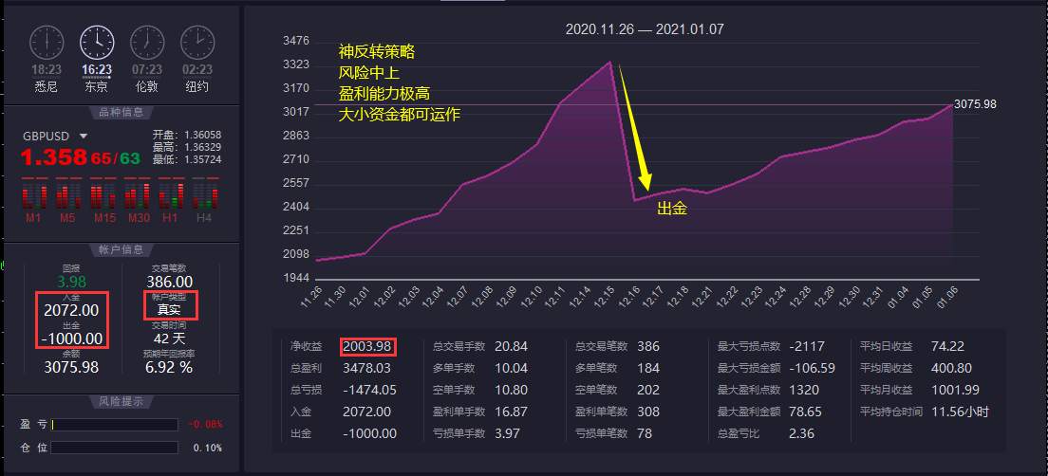Click the 总盈利 value 3478.03
This screenshot has height=476, width=1048.
pyautogui.click(x=367, y=368)
